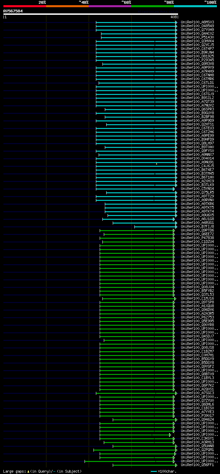
Task: Choose the UniRef100_Q3TL53 label
Action: point(197,294)
